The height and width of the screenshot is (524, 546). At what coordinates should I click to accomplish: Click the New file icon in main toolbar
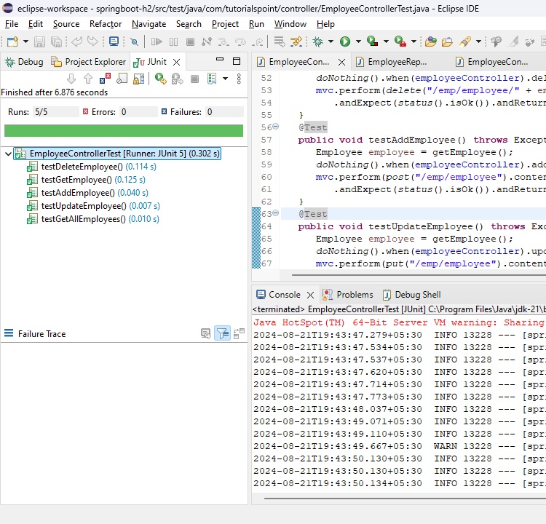tap(13, 42)
